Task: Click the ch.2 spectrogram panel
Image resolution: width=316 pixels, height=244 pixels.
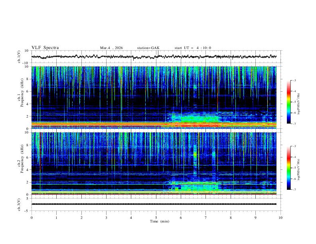Action: pyautogui.click(x=154, y=163)
